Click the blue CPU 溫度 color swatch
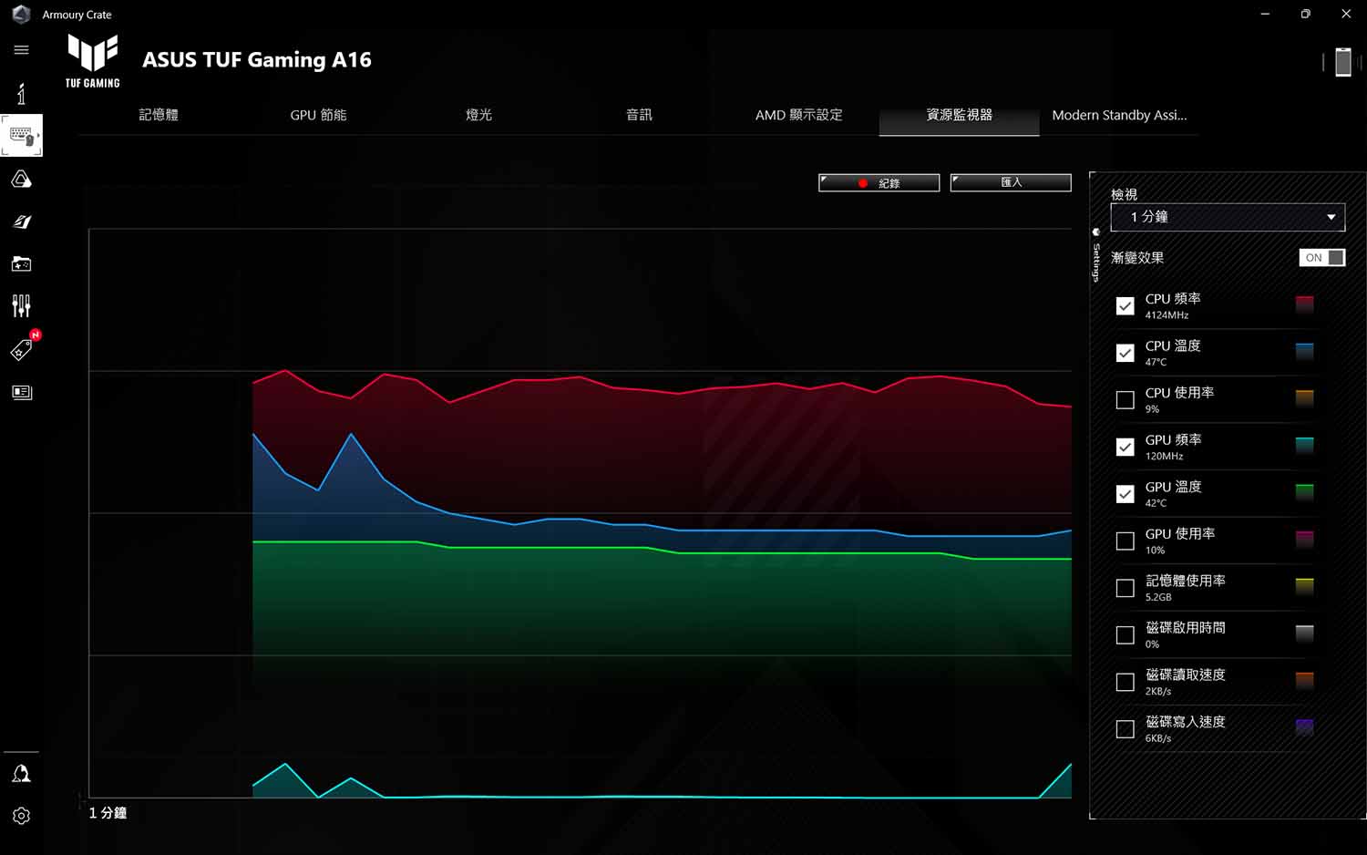1367x855 pixels. pos(1305,351)
